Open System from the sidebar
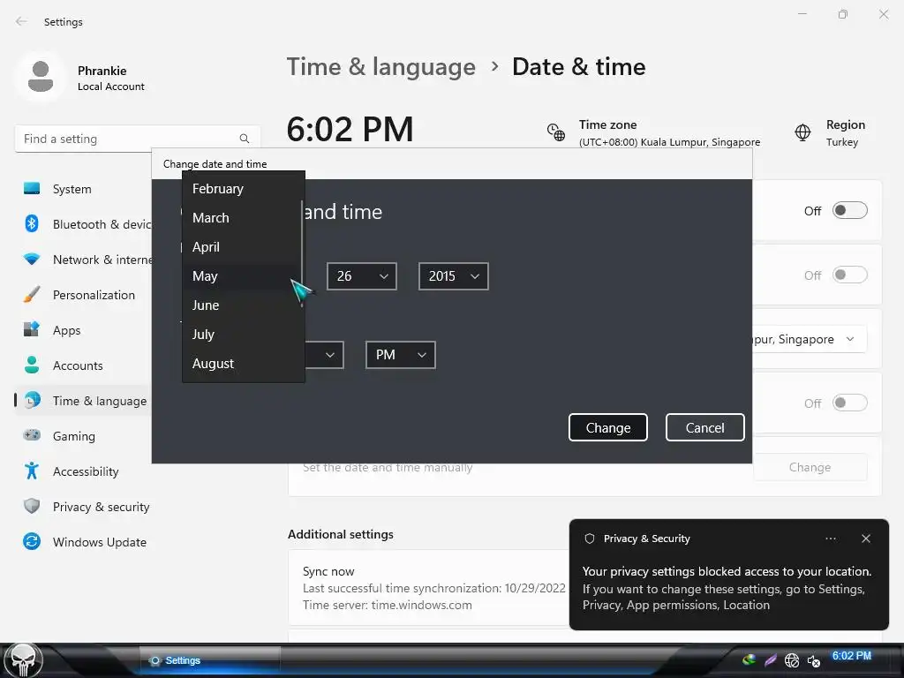 (x=72, y=189)
